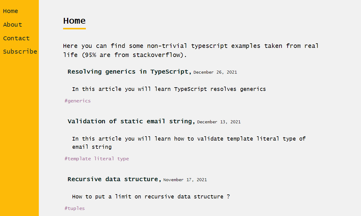Screen dimensions: 361x216
Task: Select the #tuples tag
Action: pos(74,208)
